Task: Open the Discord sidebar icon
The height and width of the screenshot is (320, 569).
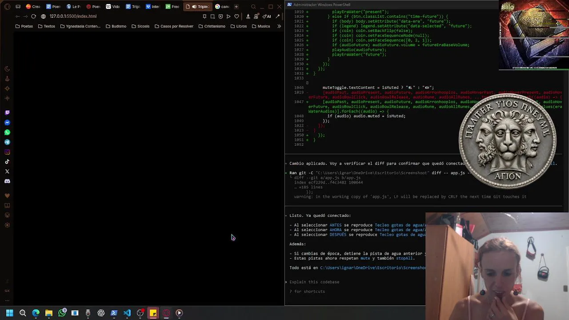Action: pyautogui.click(x=7, y=181)
